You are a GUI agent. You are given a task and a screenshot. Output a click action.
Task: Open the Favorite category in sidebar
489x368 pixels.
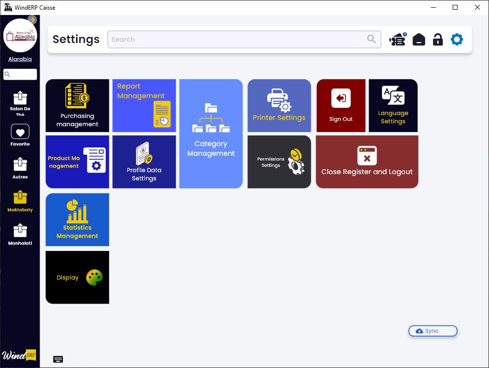pyautogui.click(x=20, y=135)
